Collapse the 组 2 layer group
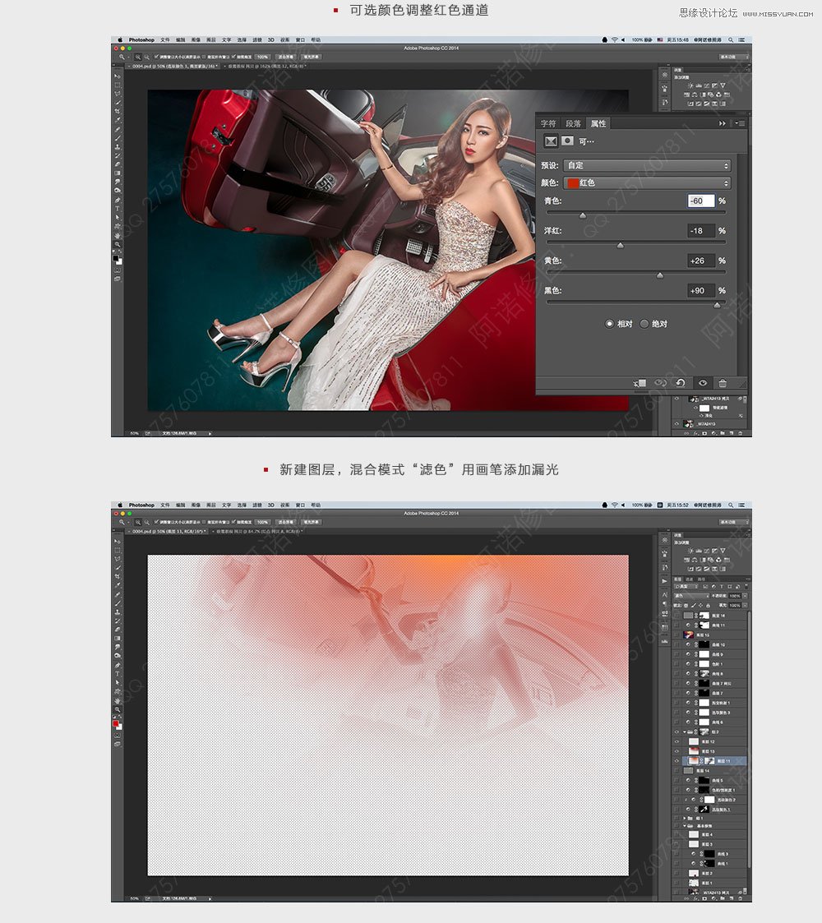The image size is (822, 923). [x=684, y=731]
